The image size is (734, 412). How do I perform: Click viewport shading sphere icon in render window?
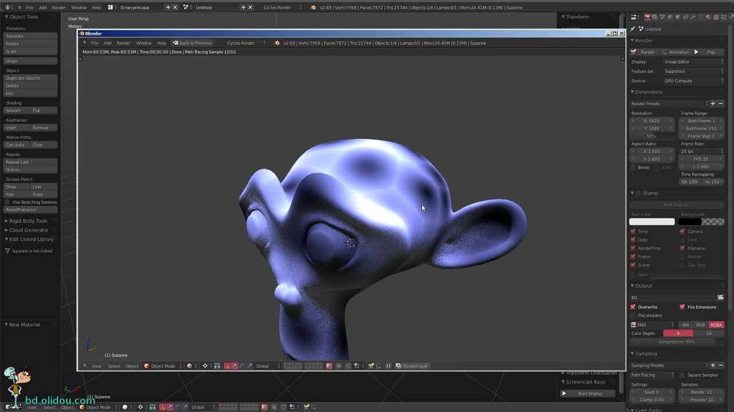coord(189,366)
